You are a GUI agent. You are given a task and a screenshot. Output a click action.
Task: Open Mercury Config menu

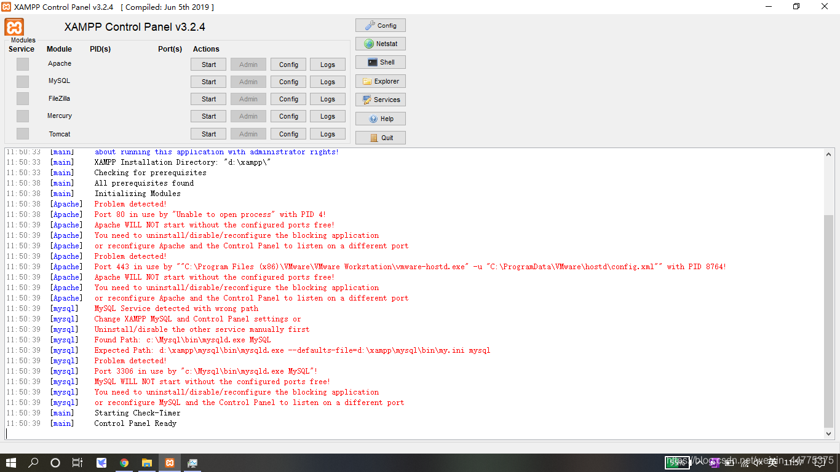(288, 116)
